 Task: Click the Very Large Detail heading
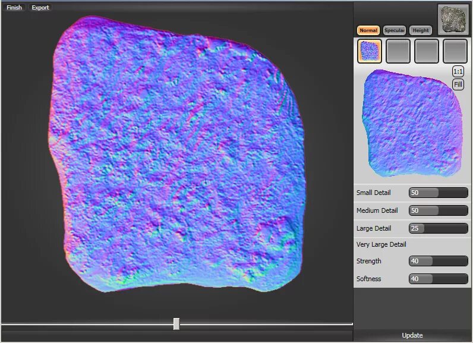pos(381,244)
